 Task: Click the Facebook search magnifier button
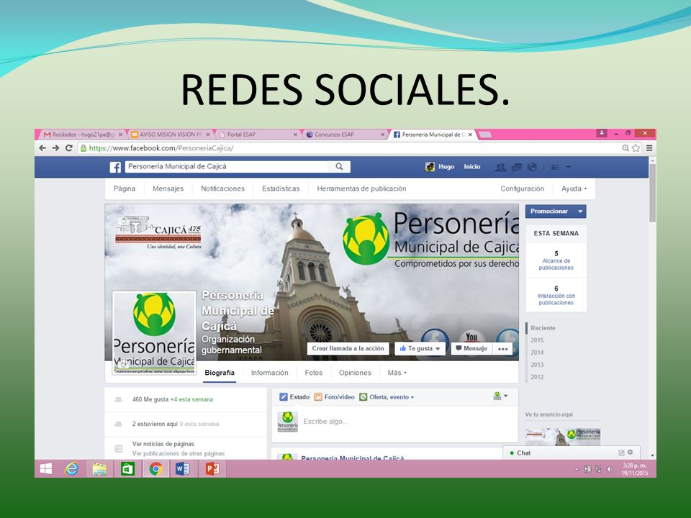click(339, 166)
